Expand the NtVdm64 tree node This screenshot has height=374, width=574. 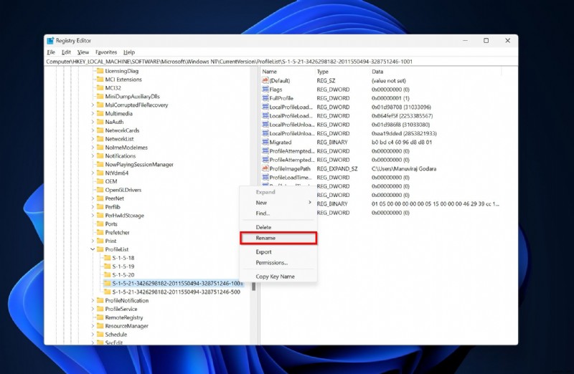pyautogui.click(x=93, y=173)
